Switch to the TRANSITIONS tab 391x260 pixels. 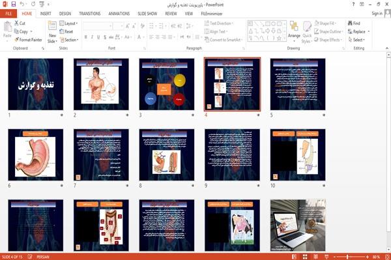click(x=90, y=14)
